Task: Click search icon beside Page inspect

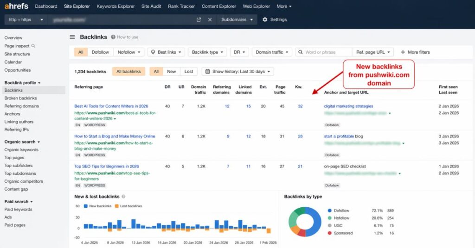Action: coord(33,46)
